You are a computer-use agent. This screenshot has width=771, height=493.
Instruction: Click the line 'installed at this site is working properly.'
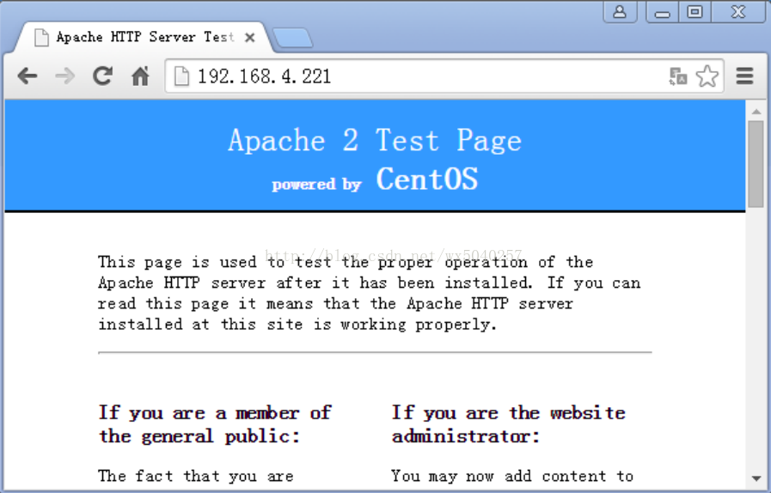click(x=297, y=325)
